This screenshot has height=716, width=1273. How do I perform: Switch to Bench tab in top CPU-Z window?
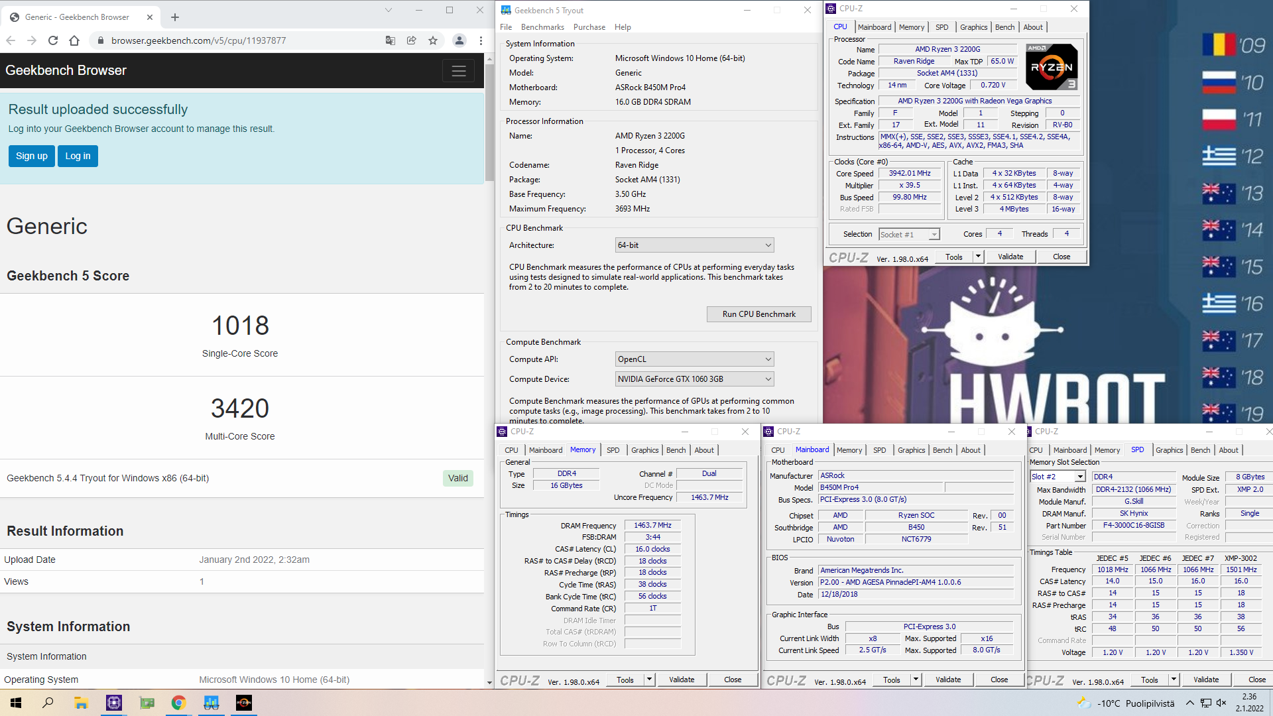[1004, 27]
